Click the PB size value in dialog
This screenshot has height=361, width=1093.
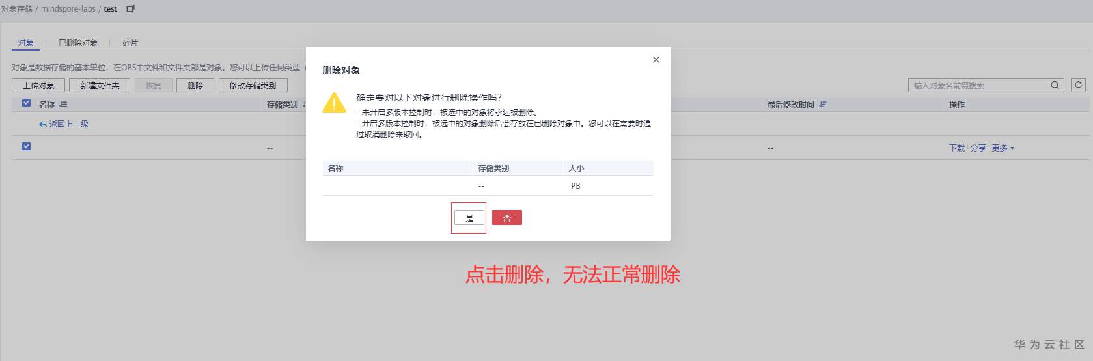click(575, 185)
